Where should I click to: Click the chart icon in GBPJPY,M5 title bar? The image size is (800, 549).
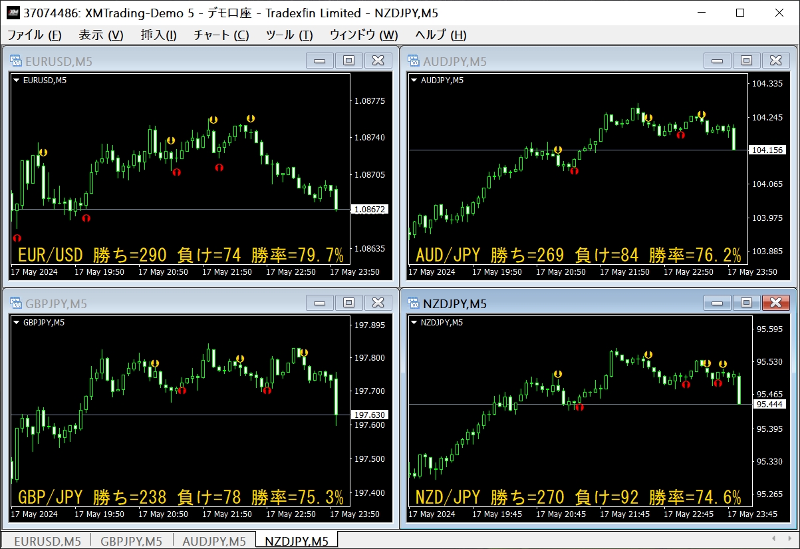(17, 303)
